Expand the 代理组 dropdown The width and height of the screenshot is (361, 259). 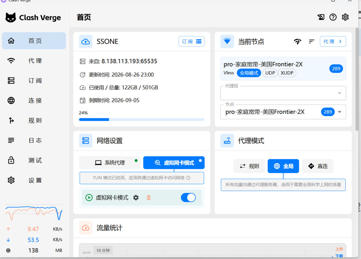pos(283,93)
